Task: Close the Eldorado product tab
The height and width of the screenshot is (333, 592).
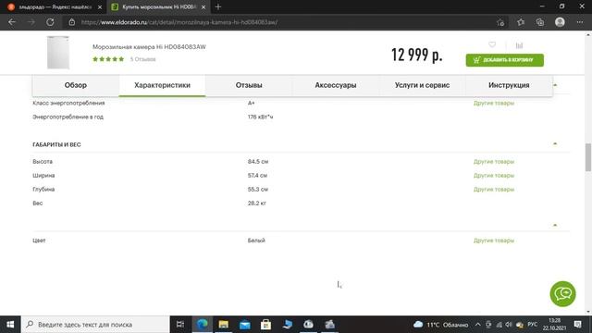Action: coord(203,6)
